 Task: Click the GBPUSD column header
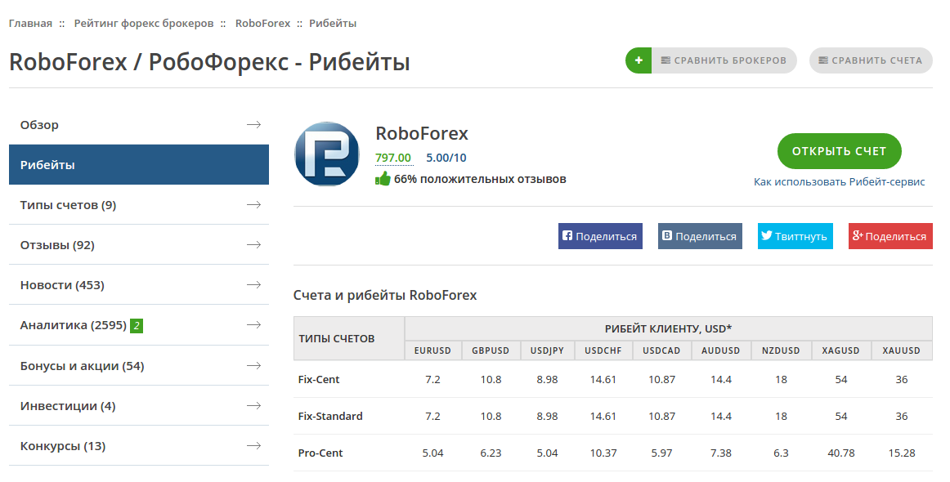[491, 350]
